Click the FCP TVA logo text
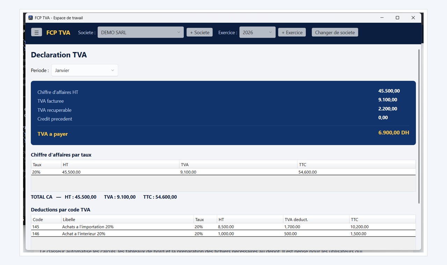This screenshot has height=265, width=447. [x=58, y=32]
